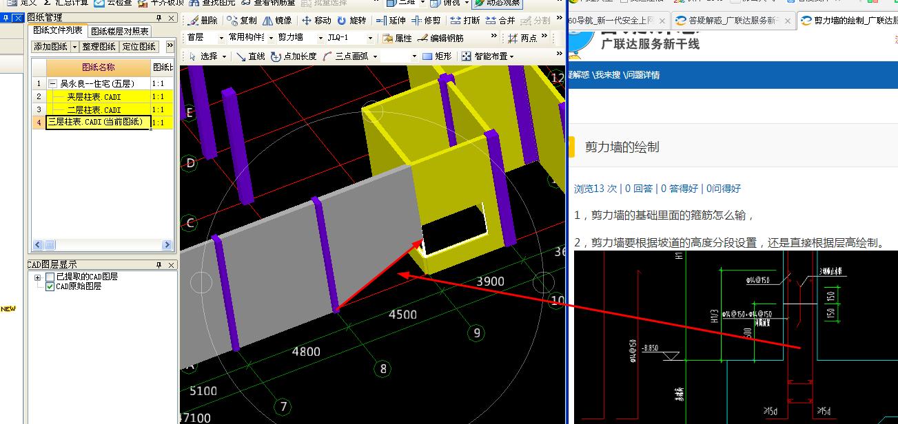Pick the 三点画弧 (three-point arc) tool

click(x=347, y=56)
